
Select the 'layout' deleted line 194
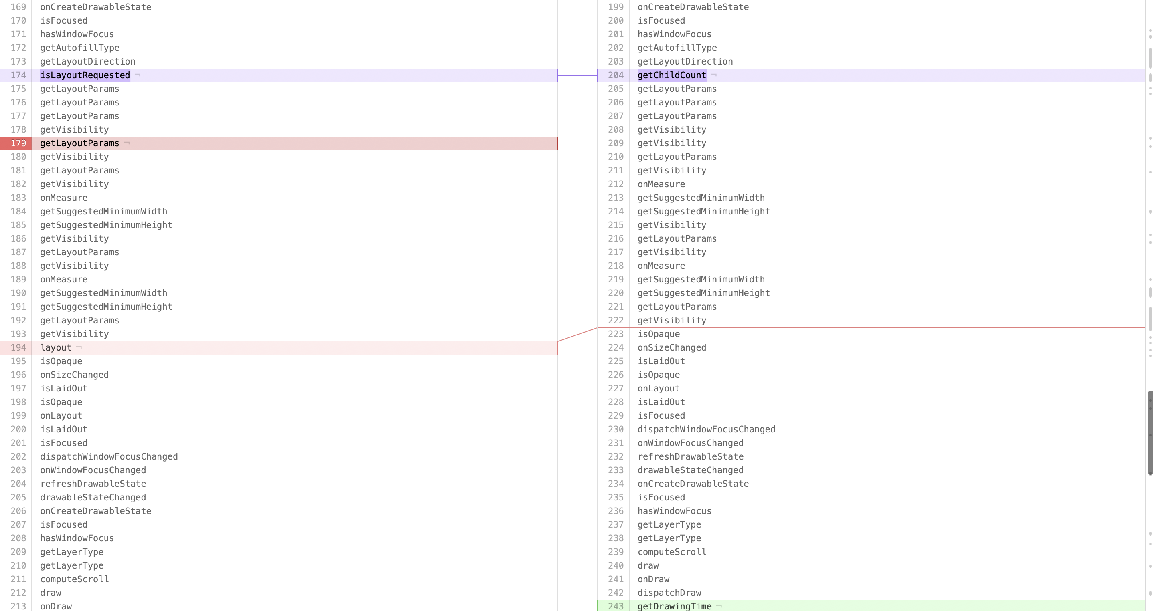(x=56, y=348)
